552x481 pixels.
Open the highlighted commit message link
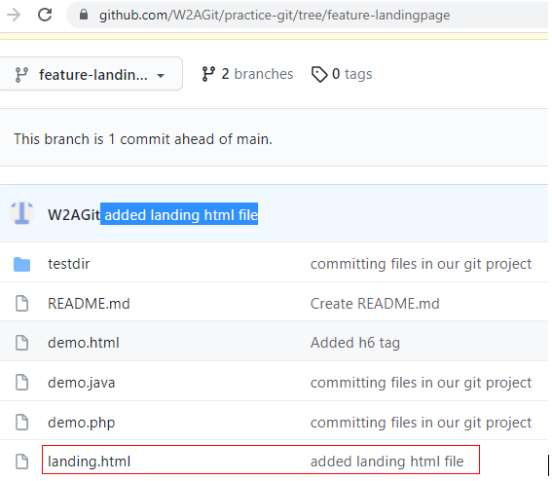[x=179, y=214]
